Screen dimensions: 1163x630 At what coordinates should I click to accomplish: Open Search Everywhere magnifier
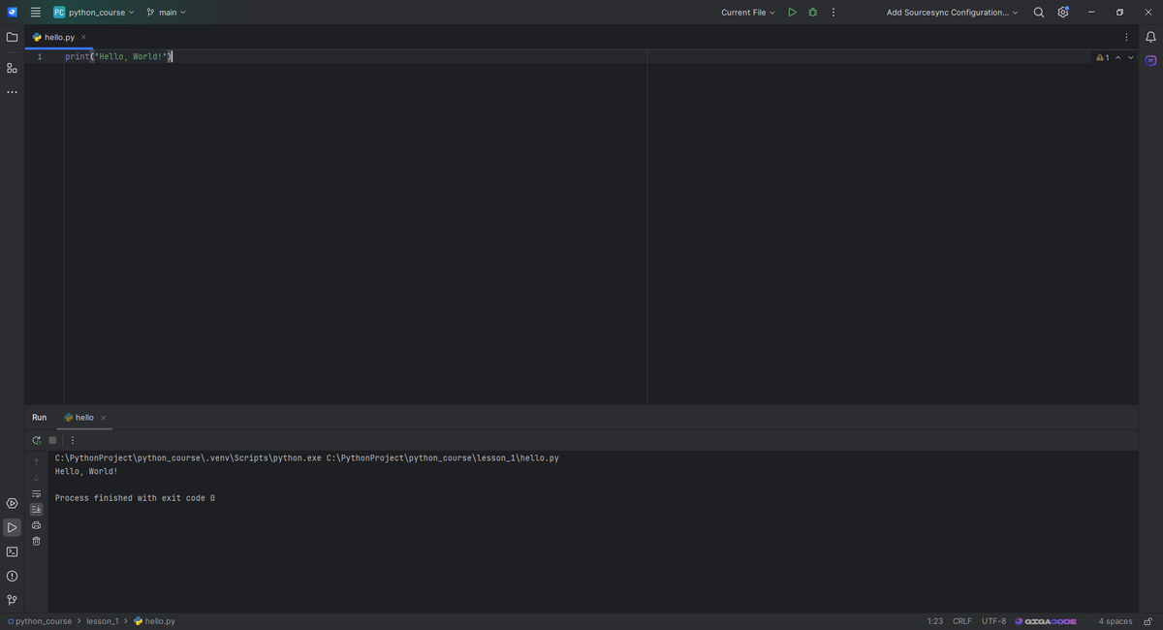(1039, 13)
